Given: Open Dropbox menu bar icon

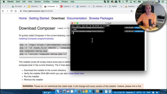Looking at the screenshot, I should 108,2.
